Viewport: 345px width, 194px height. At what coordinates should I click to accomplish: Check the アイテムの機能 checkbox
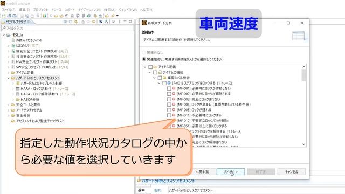(x=155, y=72)
